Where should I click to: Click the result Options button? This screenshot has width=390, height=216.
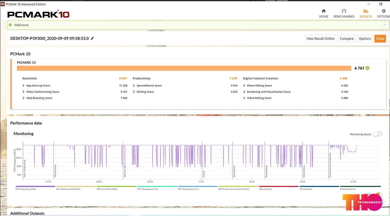point(365,39)
